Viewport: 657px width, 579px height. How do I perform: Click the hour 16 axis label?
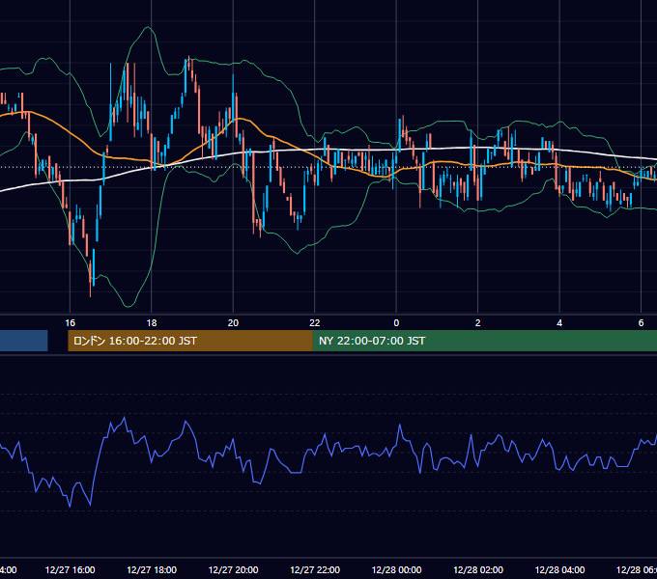tap(70, 323)
